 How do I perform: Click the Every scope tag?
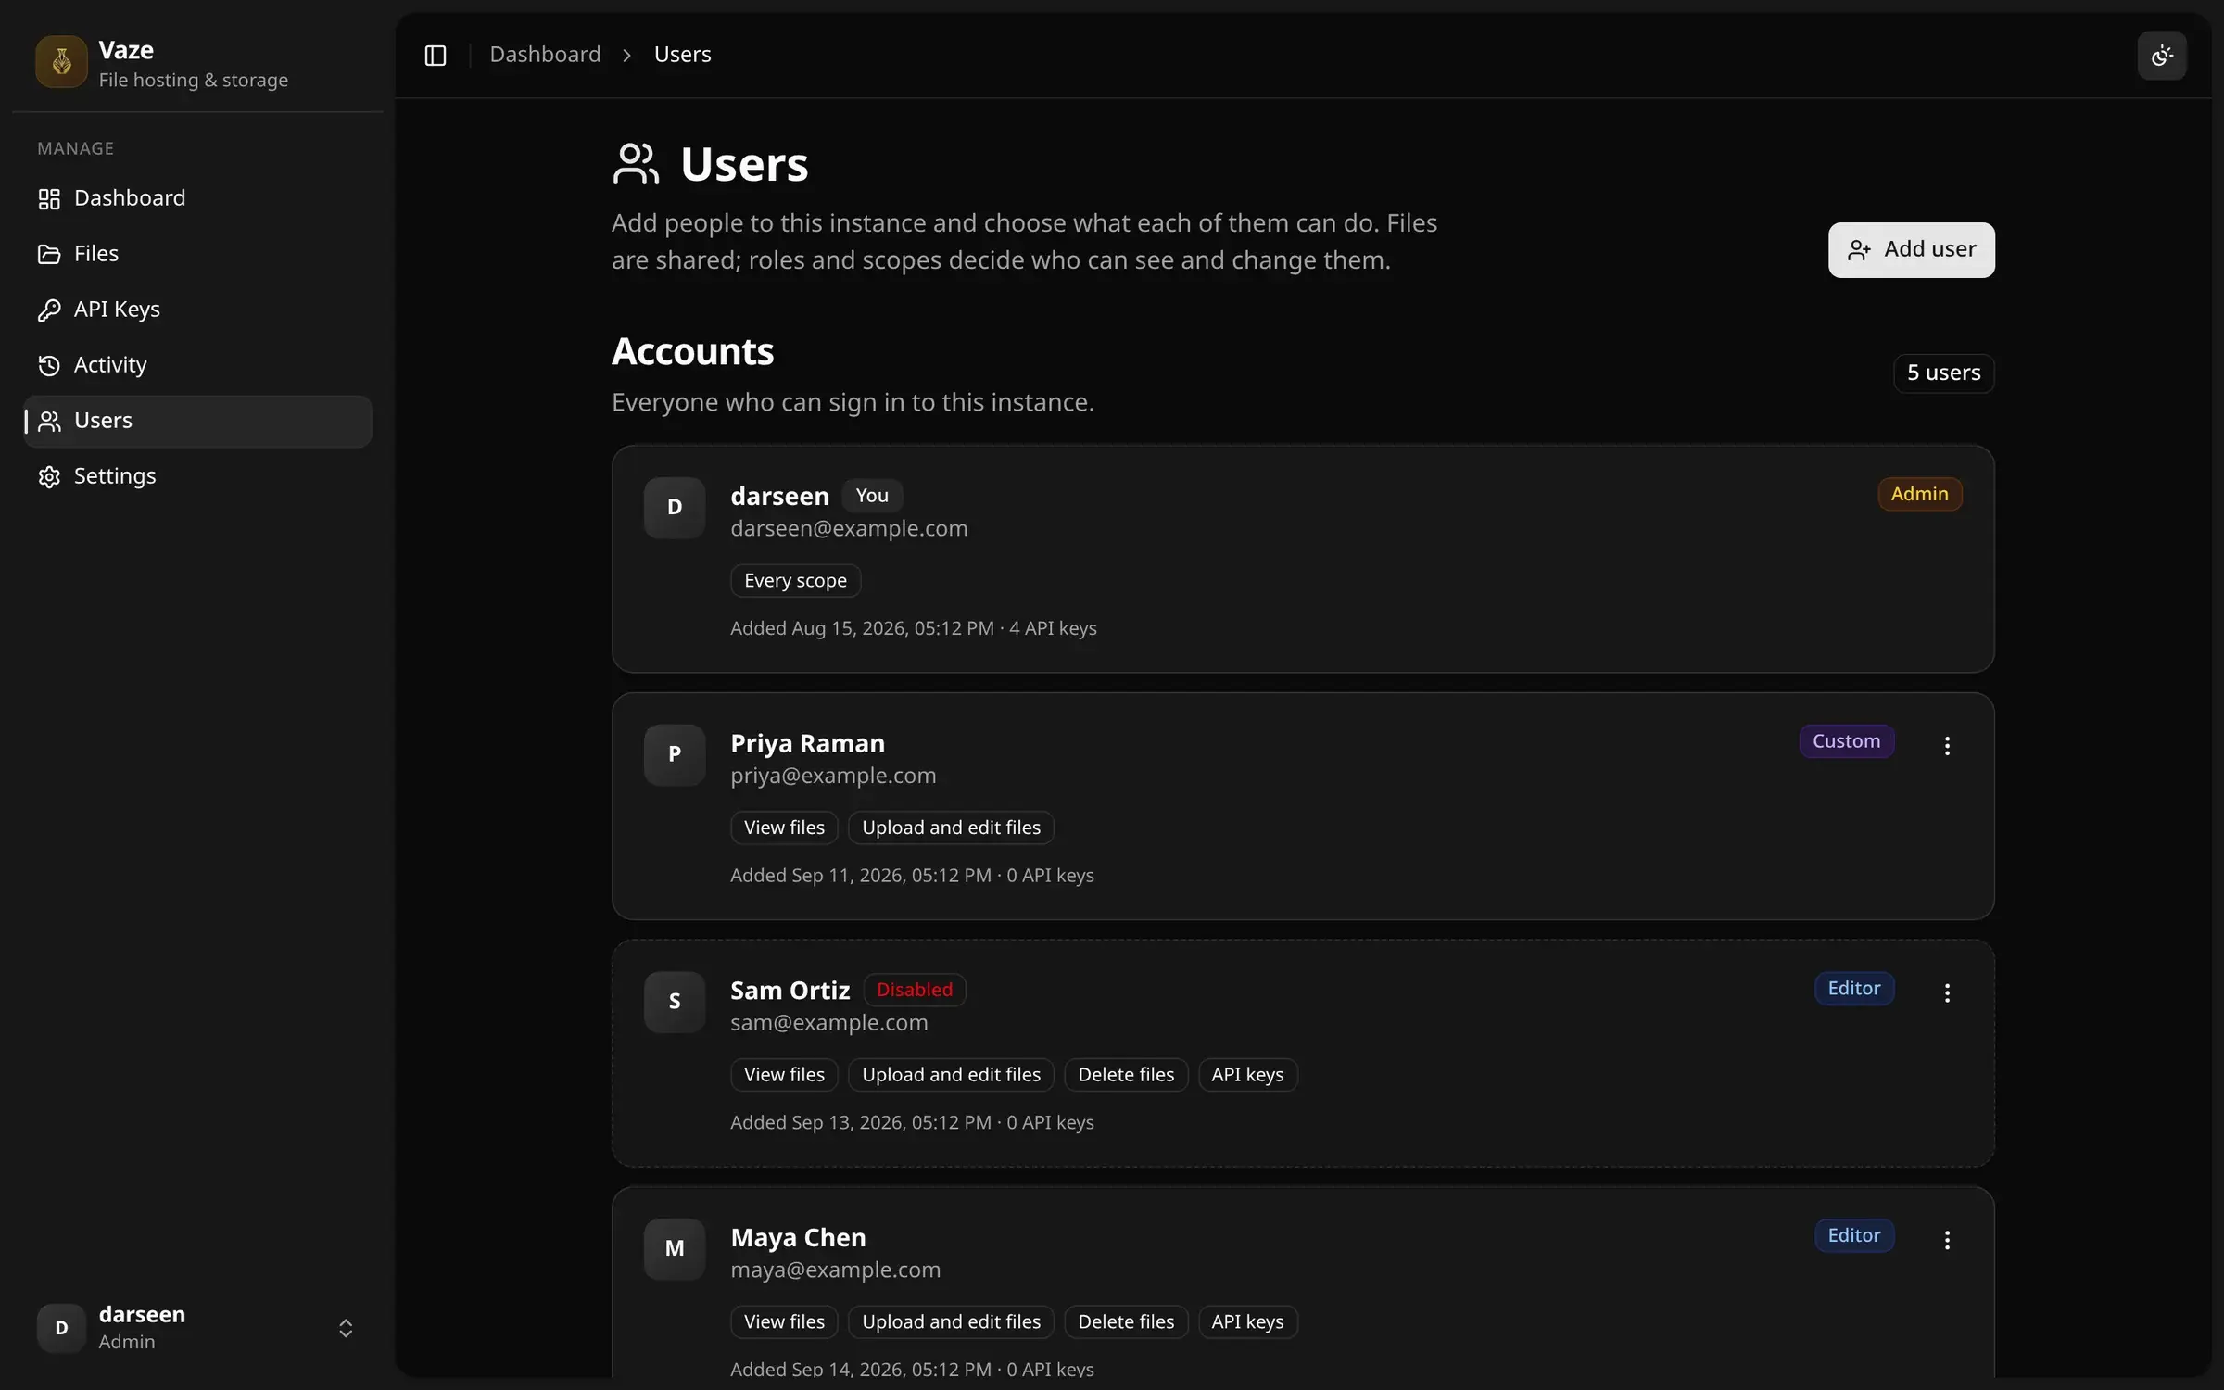(795, 581)
